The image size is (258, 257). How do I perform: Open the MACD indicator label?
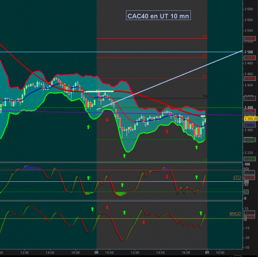(235, 213)
